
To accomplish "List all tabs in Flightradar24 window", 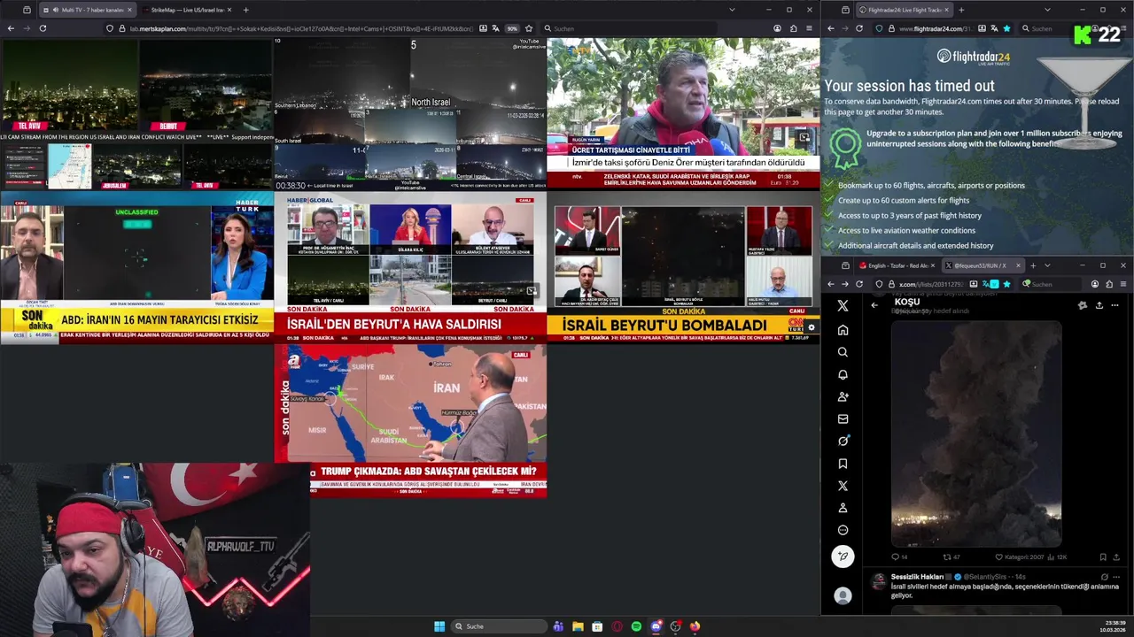I will [1047, 10].
